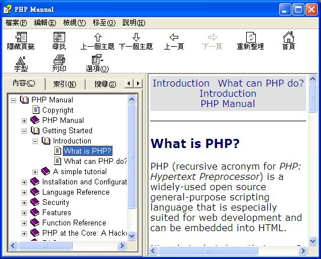The height and width of the screenshot is (259, 321).
Task: Change font size with 字型 icon
Action: pos(21,60)
